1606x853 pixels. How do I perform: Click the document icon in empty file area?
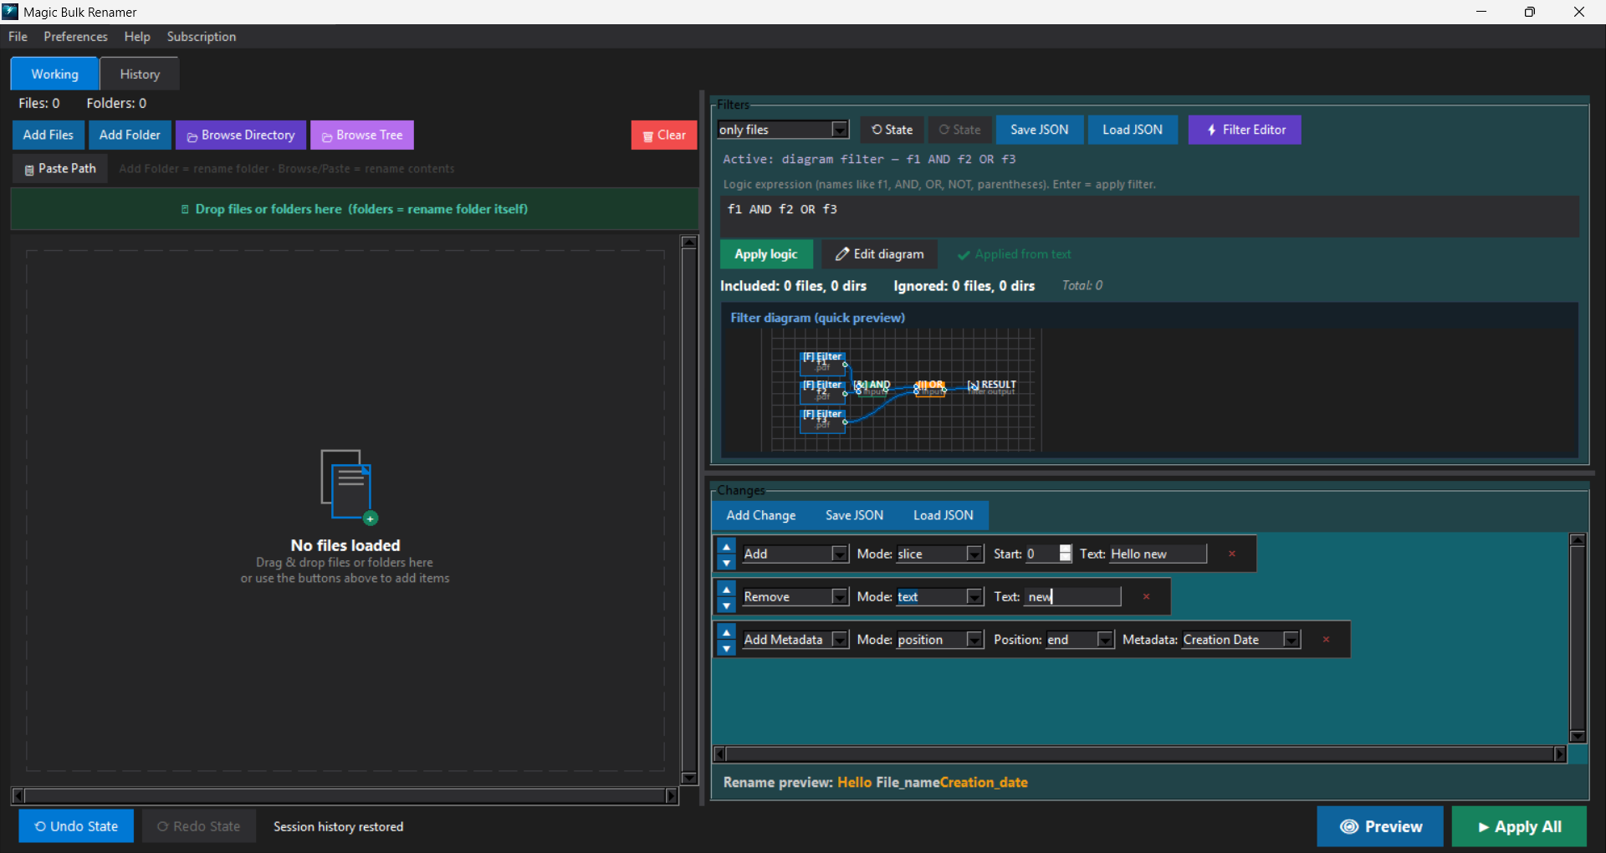pyautogui.click(x=348, y=487)
